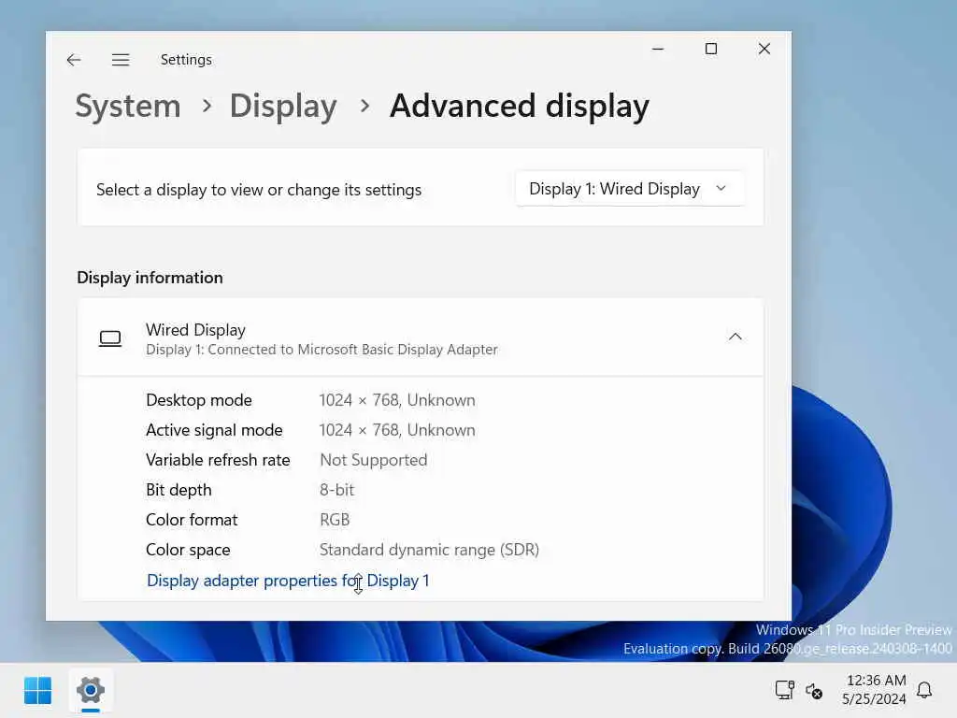Open the Display 1: Wired Display dropdown
The image size is (957, 718).
click(x=629, y=189)
